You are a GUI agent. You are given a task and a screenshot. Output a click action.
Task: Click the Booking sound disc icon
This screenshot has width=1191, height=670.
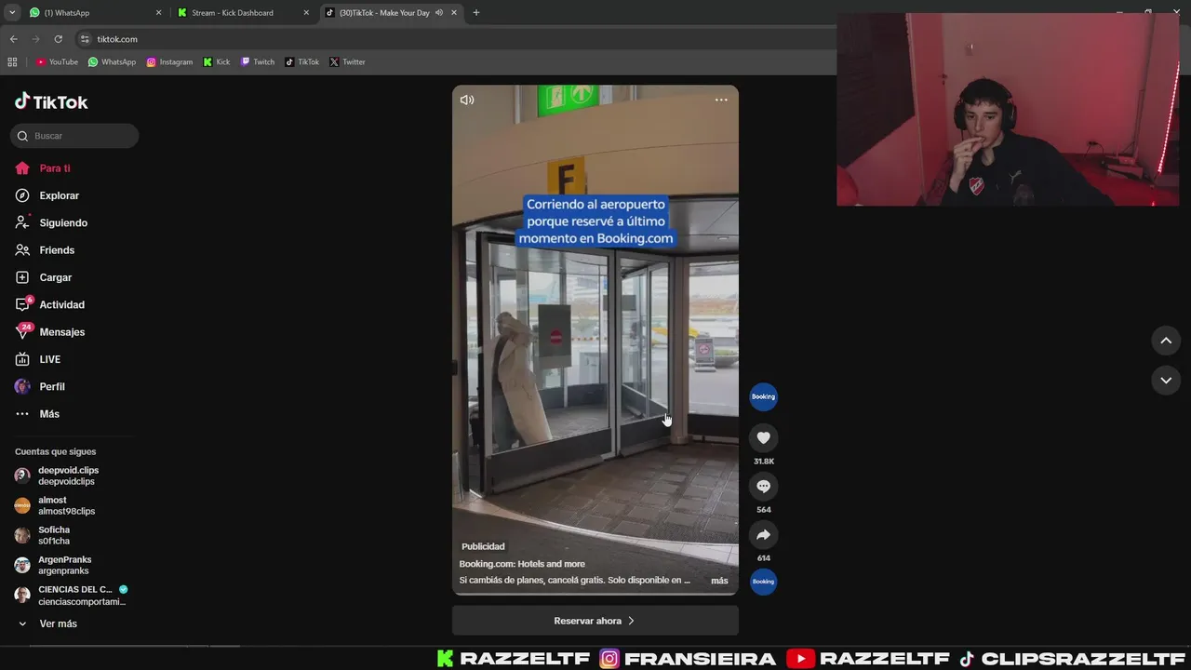[x=763, y=582]
